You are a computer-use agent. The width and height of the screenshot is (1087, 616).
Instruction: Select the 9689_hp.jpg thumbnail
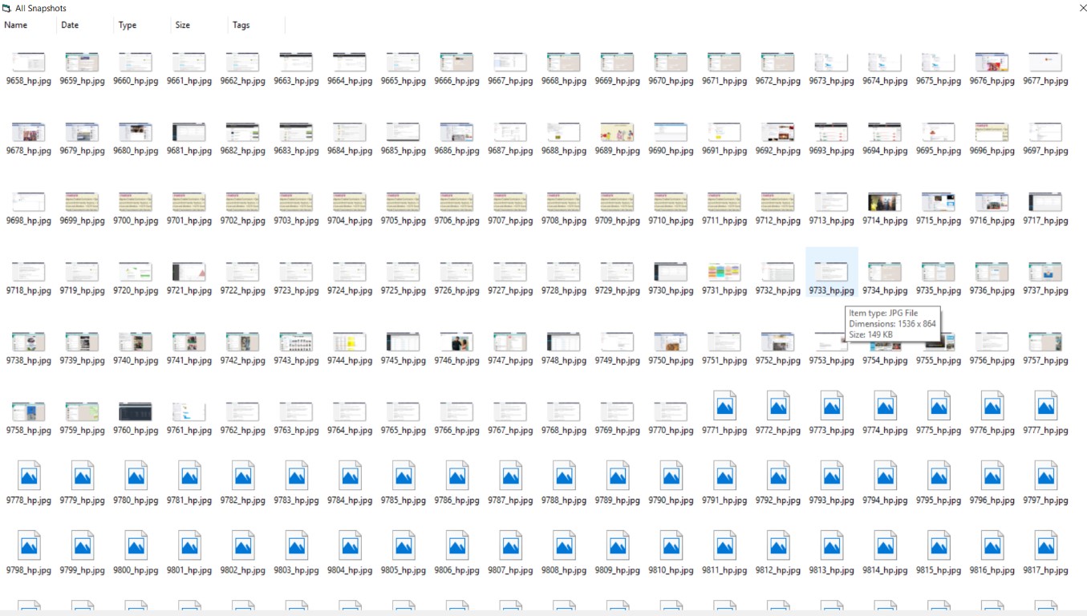click(x=617, y=132)
